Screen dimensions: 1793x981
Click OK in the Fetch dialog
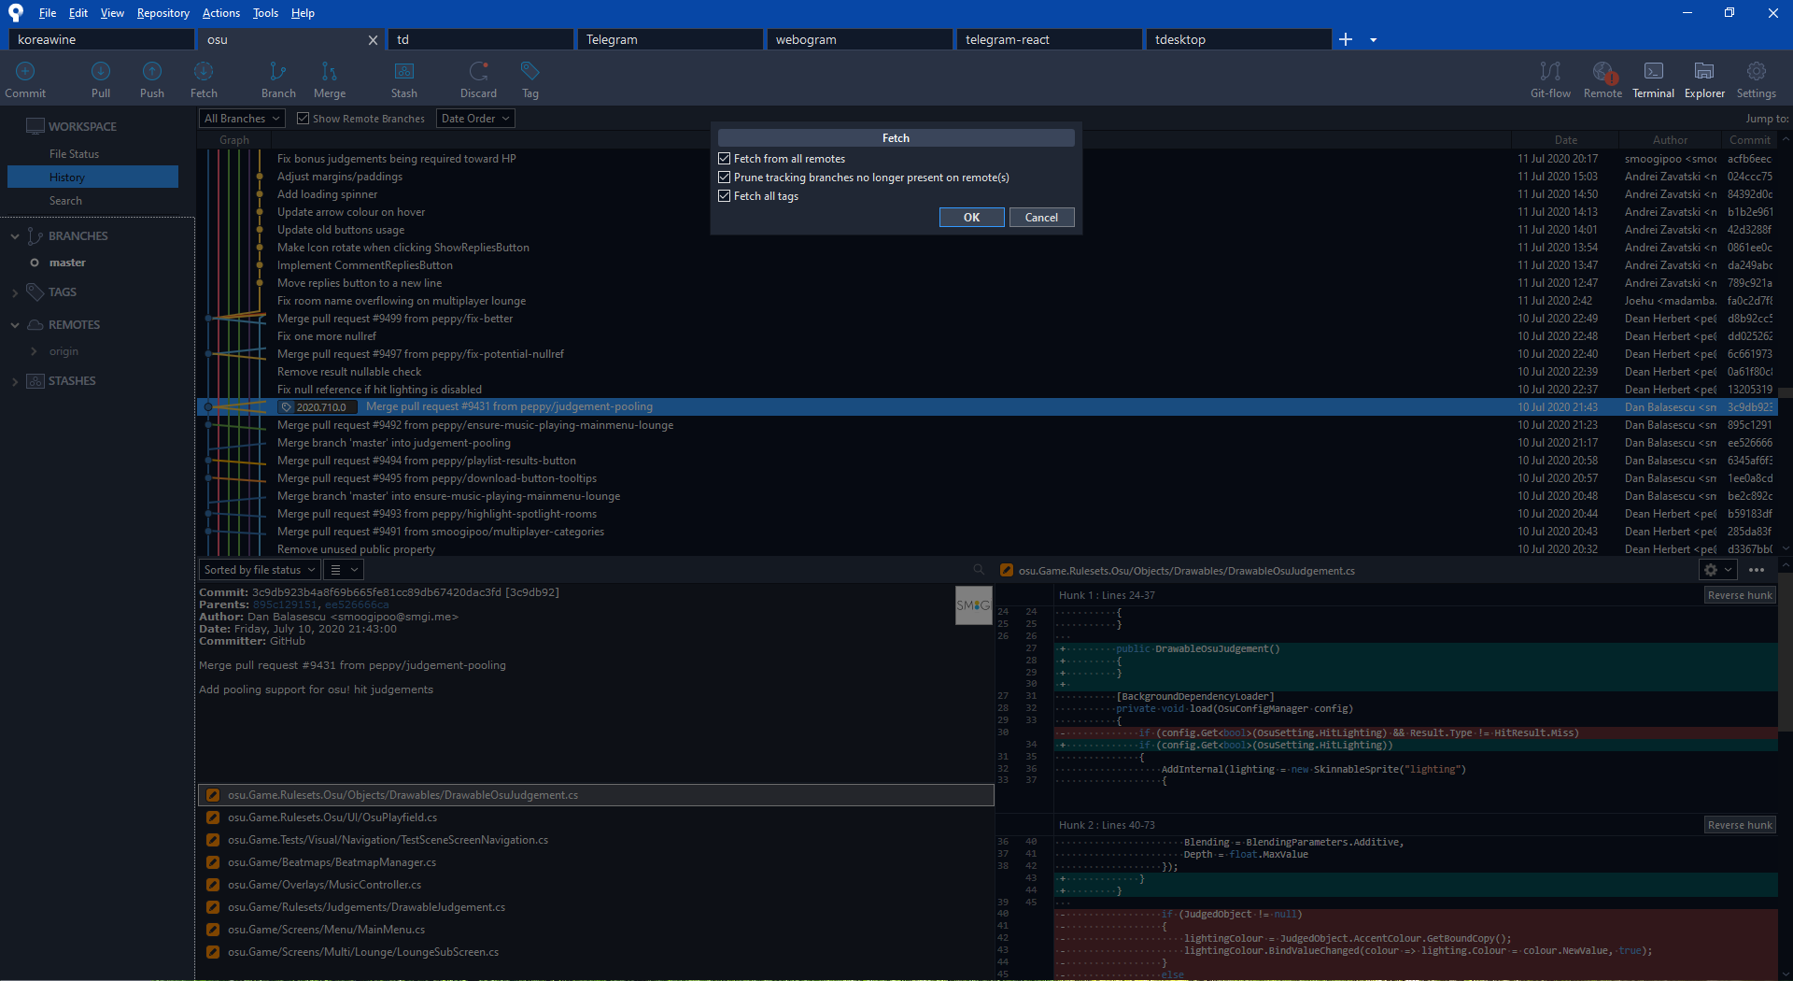tap(971, 217)
